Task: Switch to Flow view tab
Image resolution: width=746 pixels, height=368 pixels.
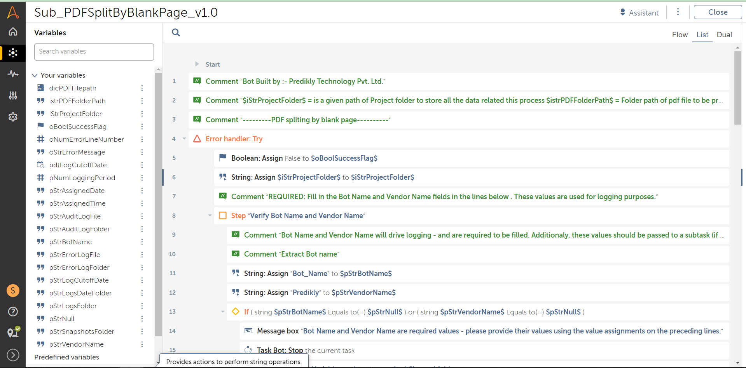Action: [680, 35]
